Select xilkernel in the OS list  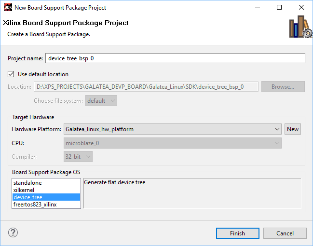coord(24,190)
